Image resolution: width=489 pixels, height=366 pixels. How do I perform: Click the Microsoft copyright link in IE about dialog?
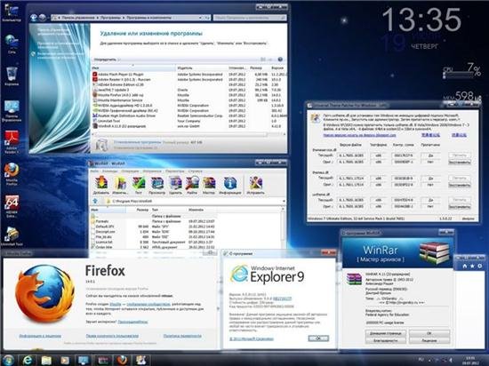click(252, 338)
